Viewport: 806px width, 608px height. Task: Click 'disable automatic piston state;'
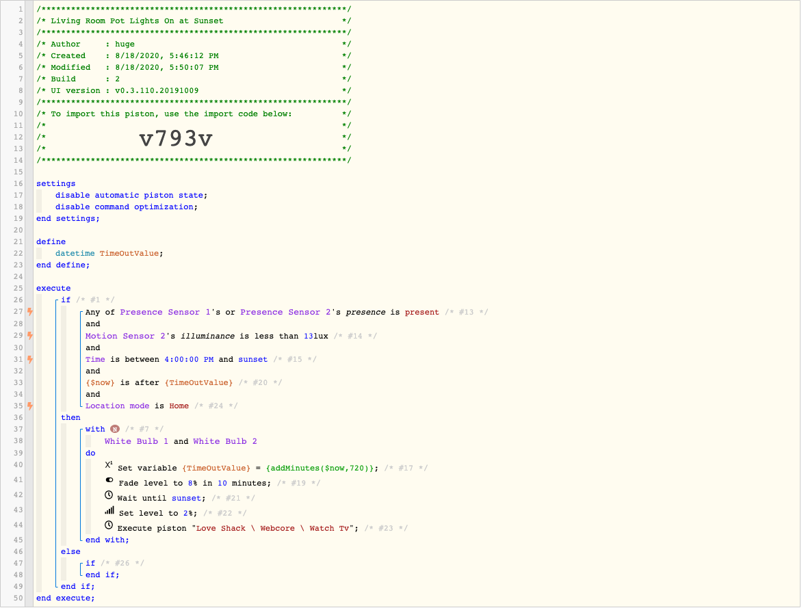coord(131,196)
